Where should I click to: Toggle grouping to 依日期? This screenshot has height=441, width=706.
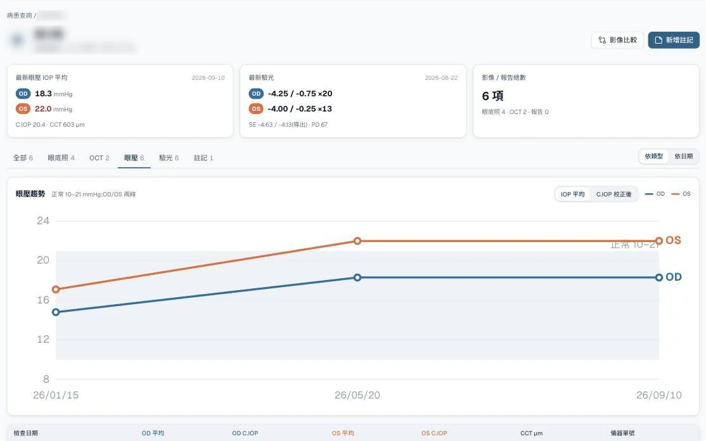point(683,157)
